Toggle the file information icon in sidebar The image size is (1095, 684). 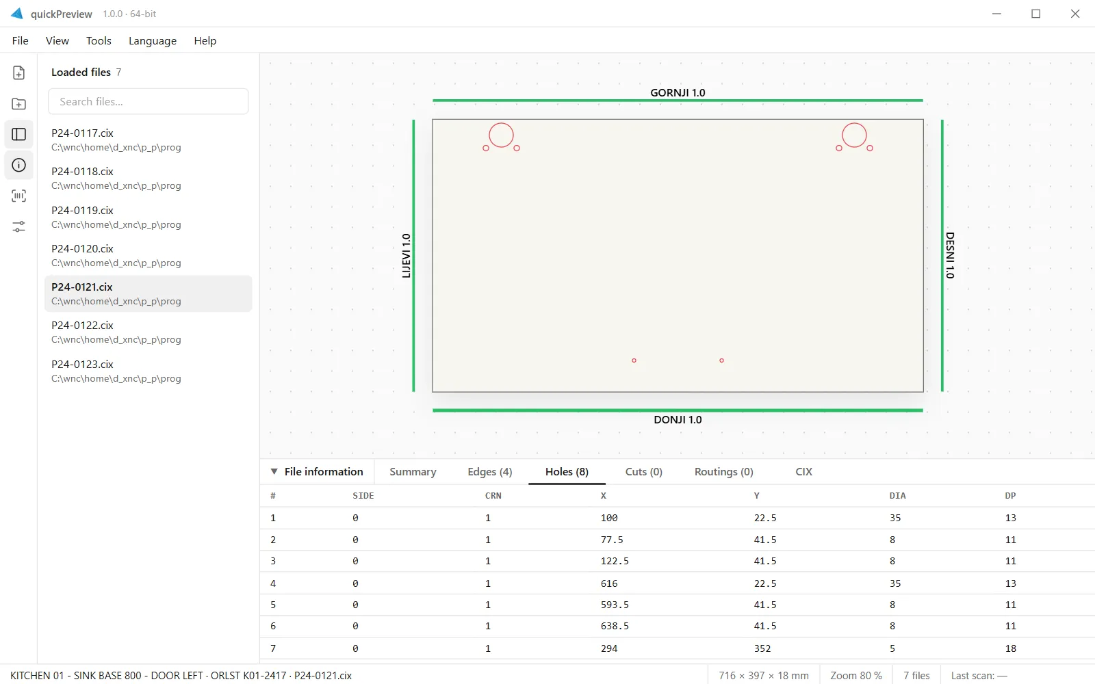[19, 165]
